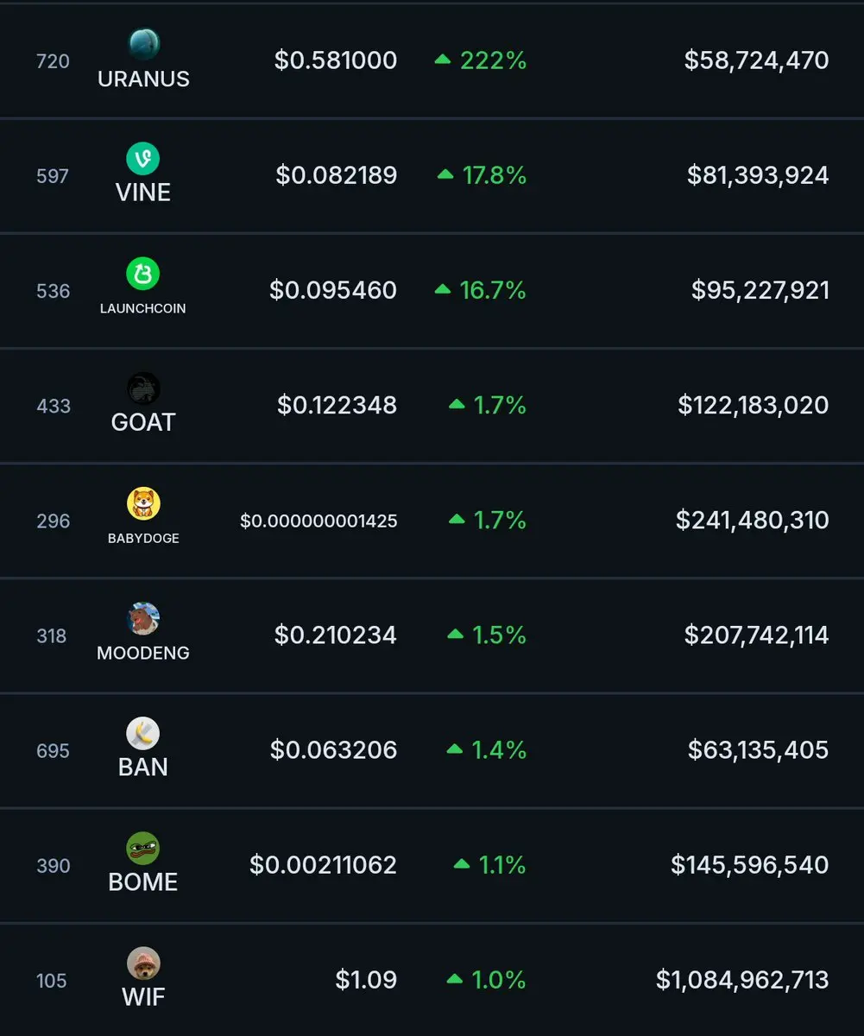Click BAN market cap $63,135,405

[x=759, y=749]
